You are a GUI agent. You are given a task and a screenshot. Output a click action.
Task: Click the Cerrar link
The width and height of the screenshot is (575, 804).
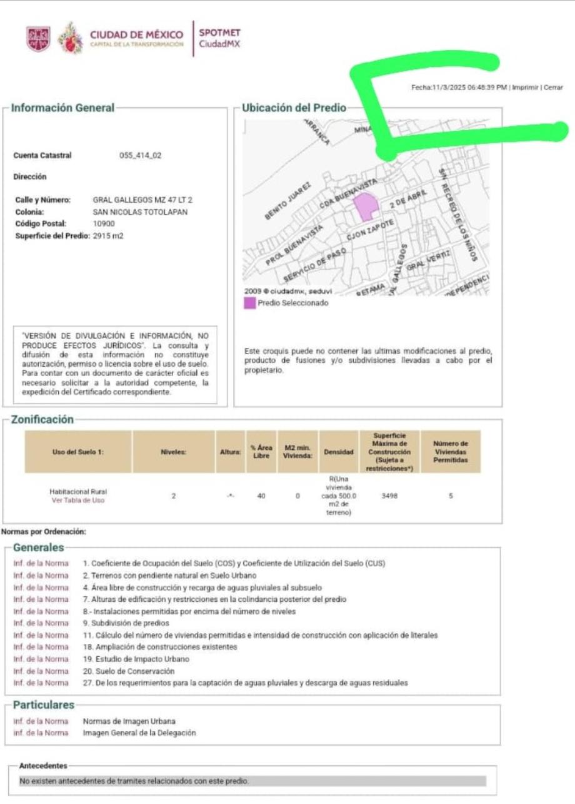click(x=553, y=88)
